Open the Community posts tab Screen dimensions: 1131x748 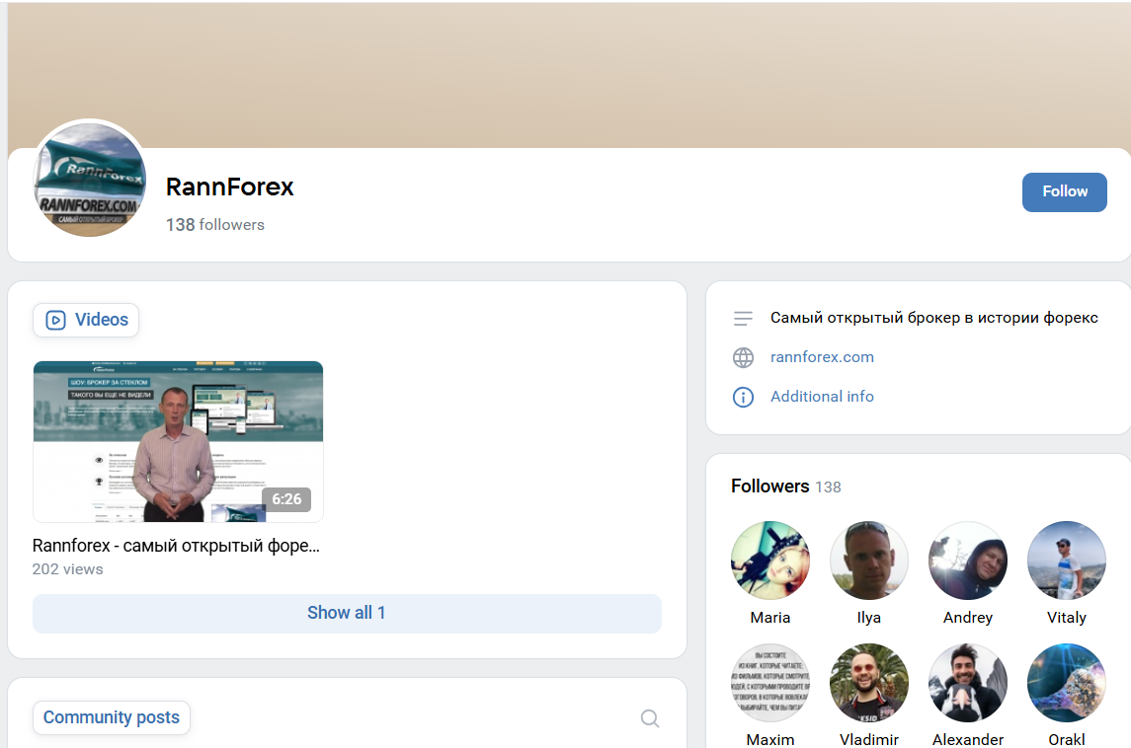(x=111, y=717)
